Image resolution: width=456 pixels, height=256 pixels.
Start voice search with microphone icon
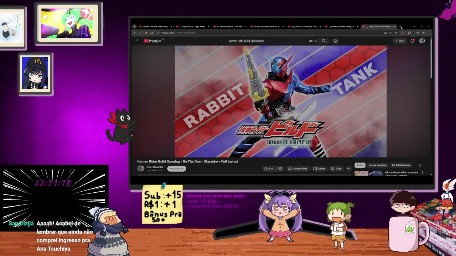335,41
